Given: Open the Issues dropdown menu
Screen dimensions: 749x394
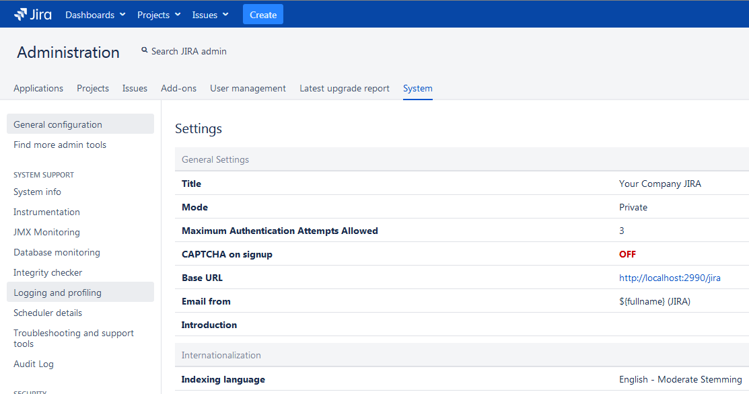Looking at the screenshot, I should (x=210, y=15).
